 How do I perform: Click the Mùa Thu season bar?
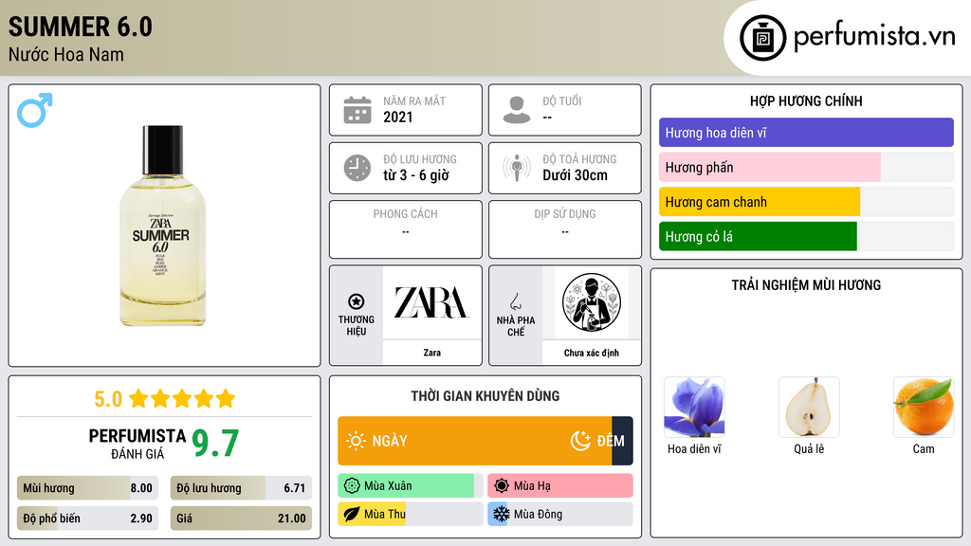coord(410,515)
